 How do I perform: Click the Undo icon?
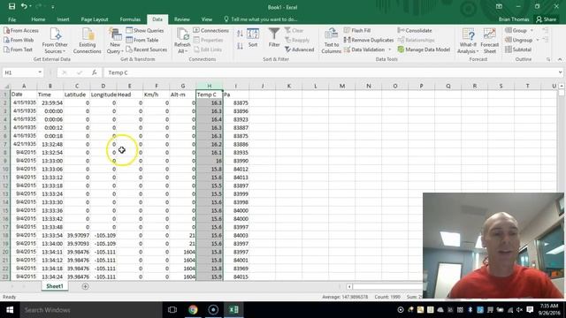tap(24, 6)
